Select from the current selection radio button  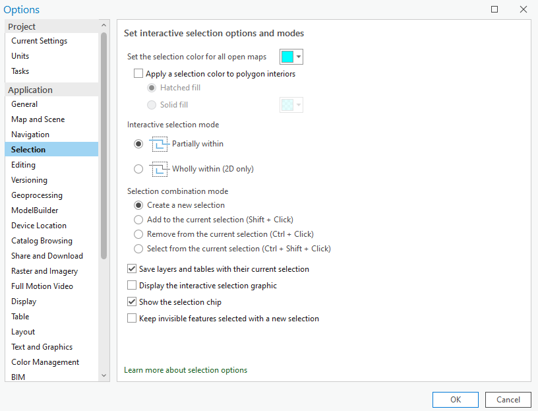tap(138, 248)
